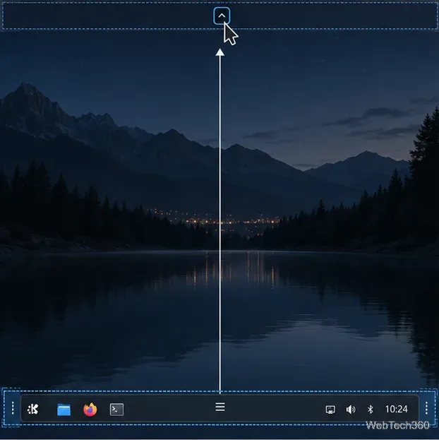Click the right panel edge handle dots

(426, 408)
